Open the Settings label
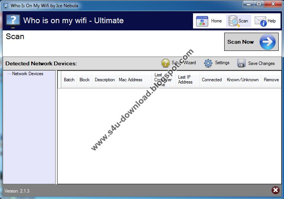This screenshot has height=199, width=284. [x=222, y=63]
